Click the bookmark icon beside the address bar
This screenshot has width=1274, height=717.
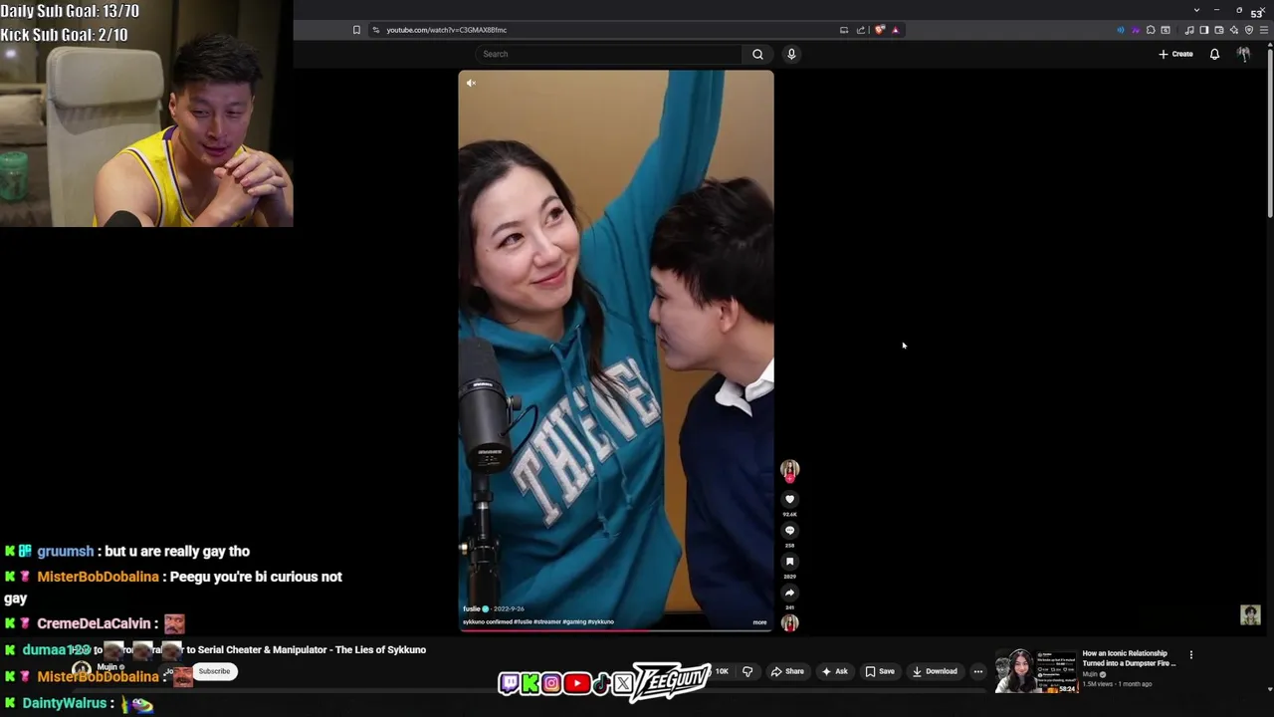tap(356, 30)
